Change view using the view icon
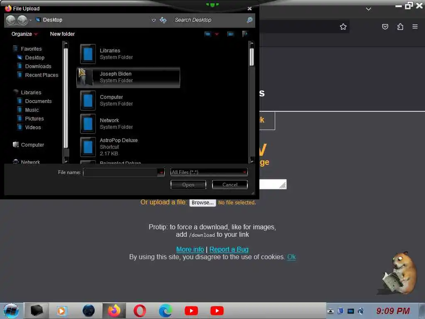 tap(208, 34)
